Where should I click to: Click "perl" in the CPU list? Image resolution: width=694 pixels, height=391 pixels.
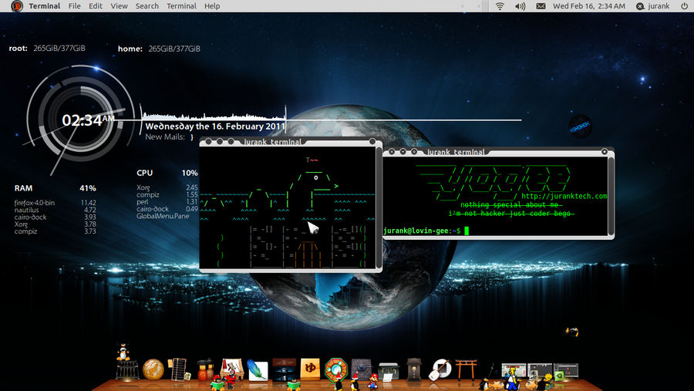coord(142,202)
